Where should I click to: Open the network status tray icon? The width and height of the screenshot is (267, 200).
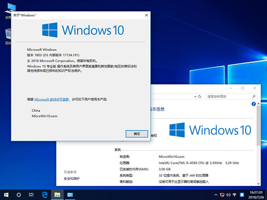(x=222, y=195)
